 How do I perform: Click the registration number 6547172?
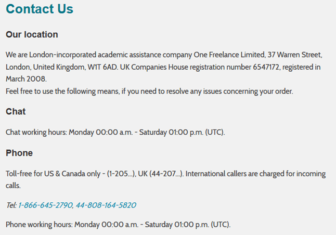pos(266,67)
